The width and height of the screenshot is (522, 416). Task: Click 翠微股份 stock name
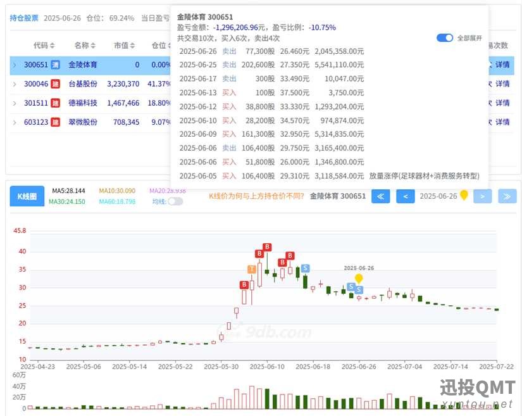pos(83,122)
